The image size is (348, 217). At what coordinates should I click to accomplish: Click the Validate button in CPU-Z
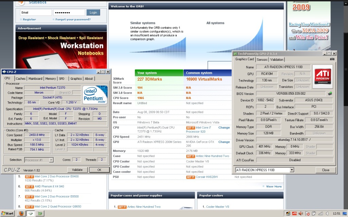[77, 170]
